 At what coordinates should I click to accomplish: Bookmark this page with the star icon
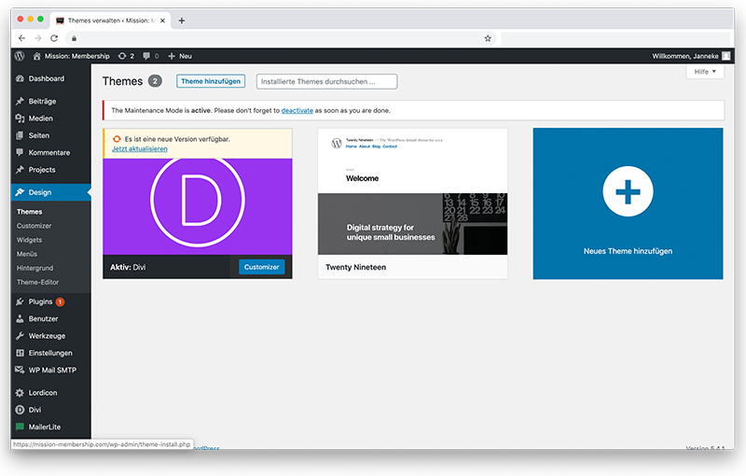488,38
